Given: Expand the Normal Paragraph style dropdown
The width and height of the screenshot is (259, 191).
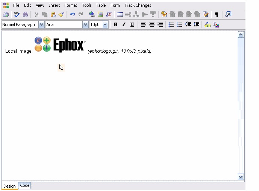Looking at the screenshot, I should 41,24.
